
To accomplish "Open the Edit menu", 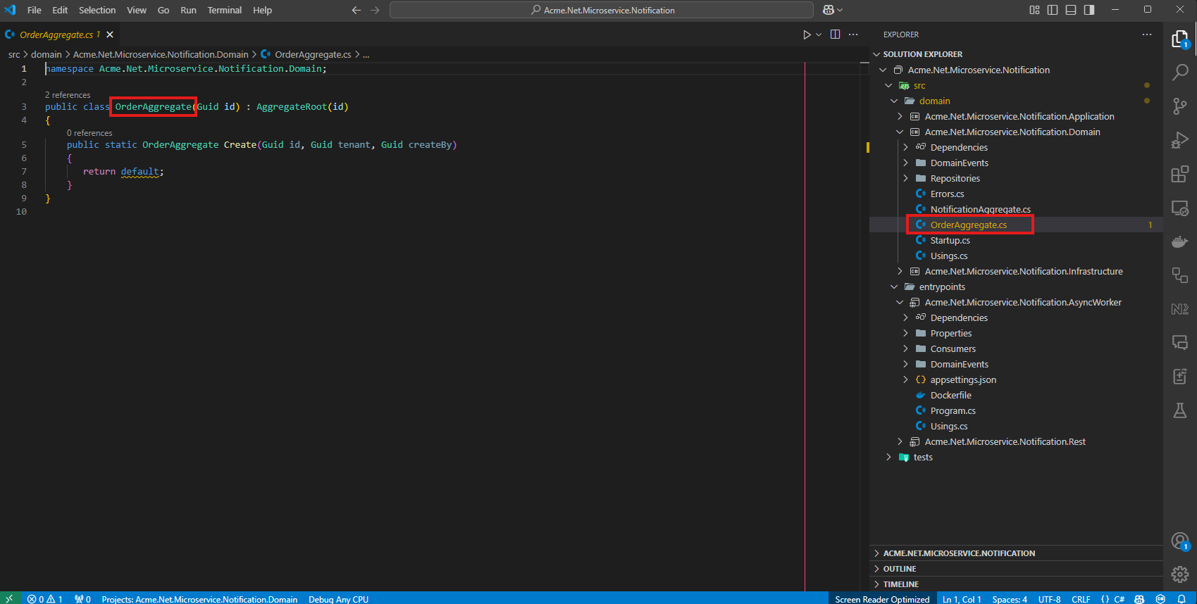I will coord(60,10).
